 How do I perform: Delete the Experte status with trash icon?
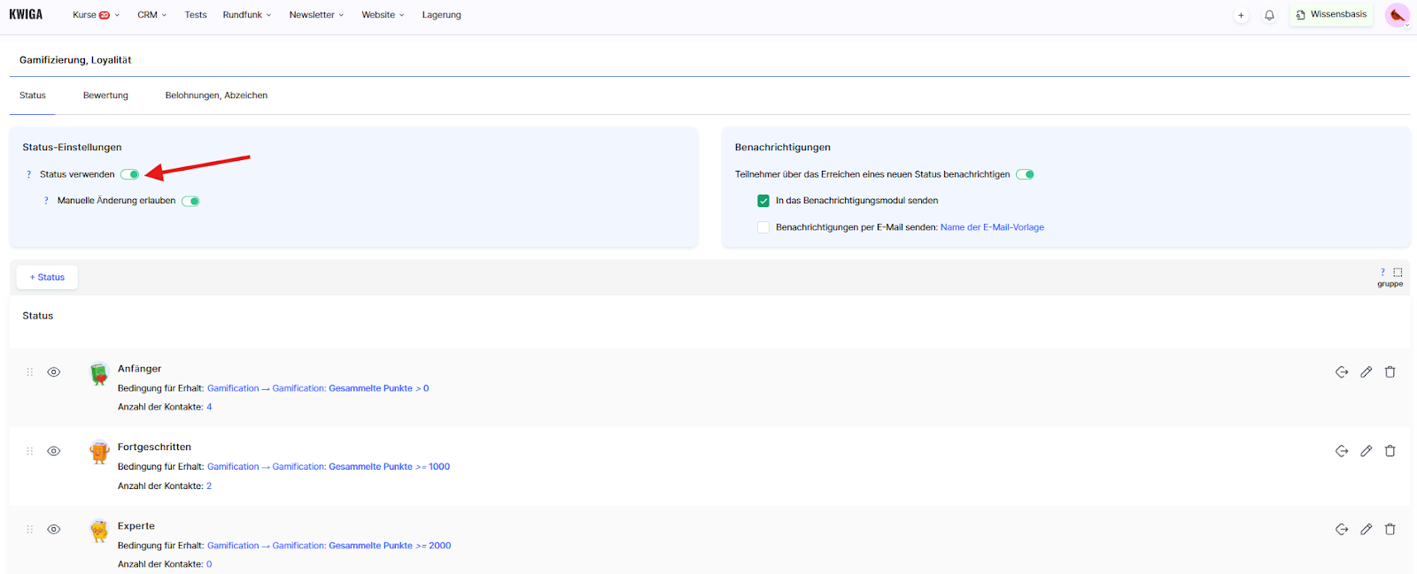coord(1390,530)
